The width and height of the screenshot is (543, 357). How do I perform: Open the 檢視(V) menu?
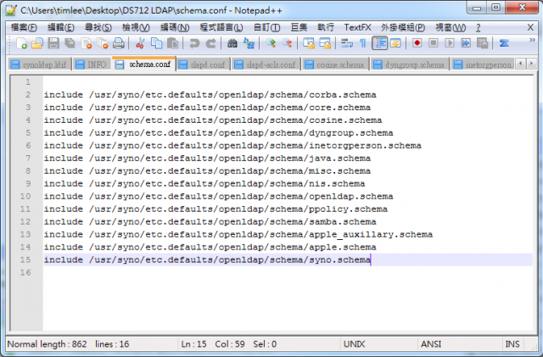(136, 27)
